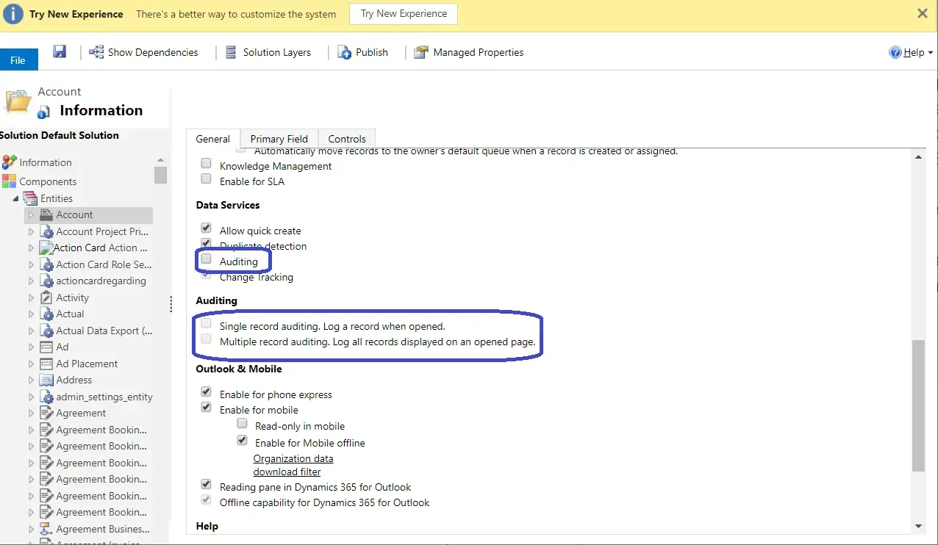The height and width of the screenshot is (545, 938).
Task: Expand the Account entity node
Action: click(31, 215)
